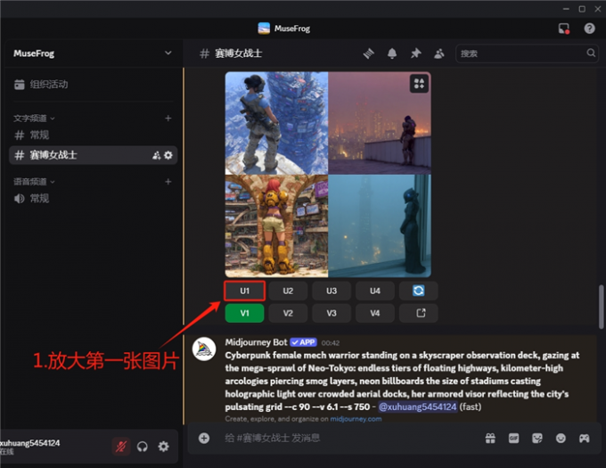
Task: Expand the MuseFrog server dropdown
Action: [168, 53]
